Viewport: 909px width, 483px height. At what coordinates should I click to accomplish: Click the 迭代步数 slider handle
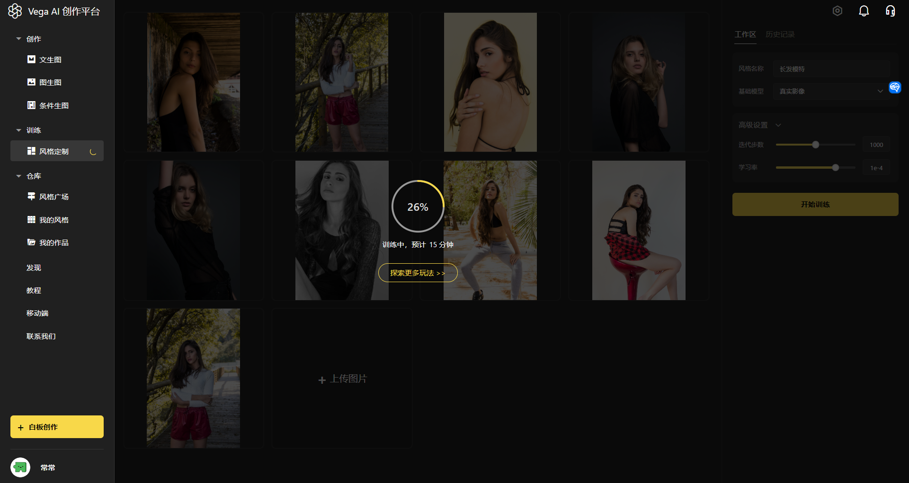click(x=815, y=145)
